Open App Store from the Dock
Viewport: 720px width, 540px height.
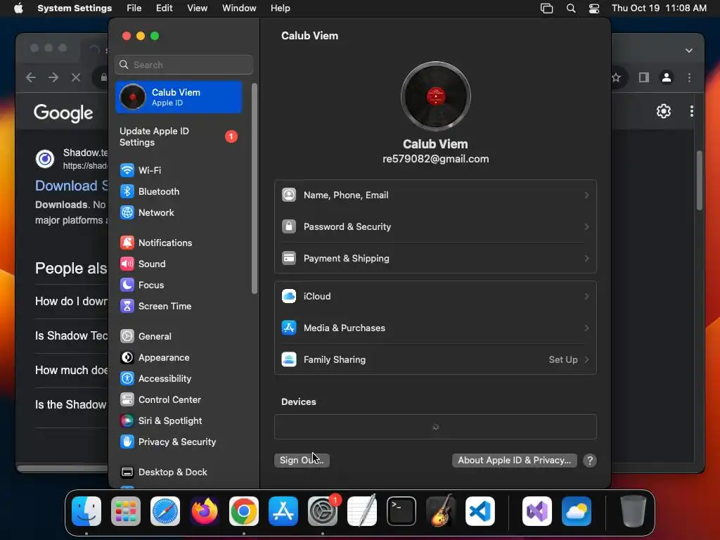coord(283,511)
